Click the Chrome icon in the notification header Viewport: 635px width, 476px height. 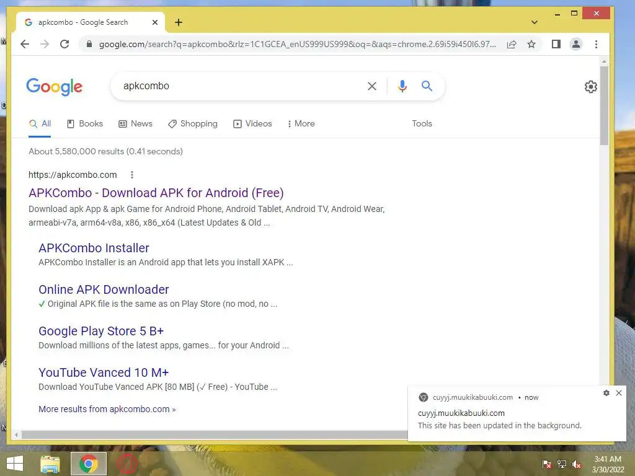[x=423, y=397]
